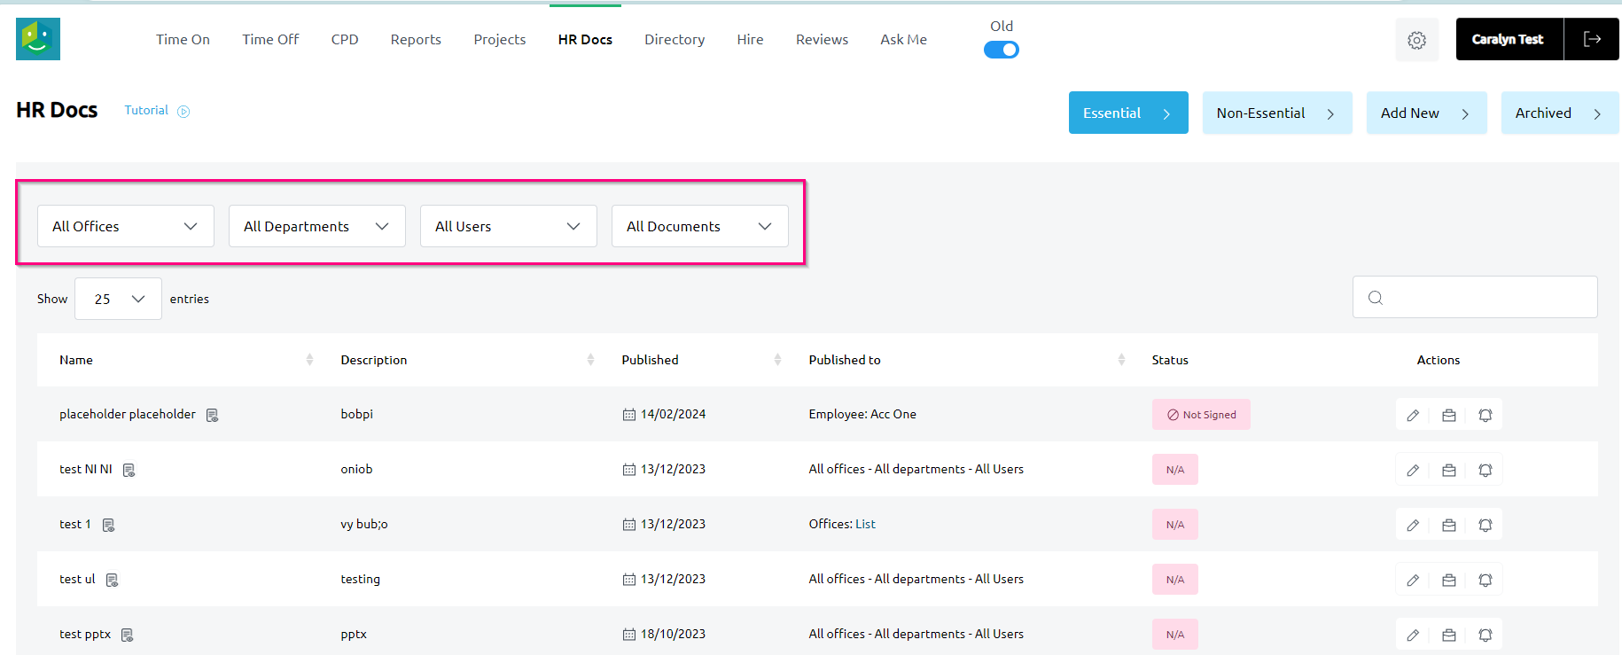Show Non-Essential documents
This screenshot has width=1622, height=655.
tap(1277, 113)
